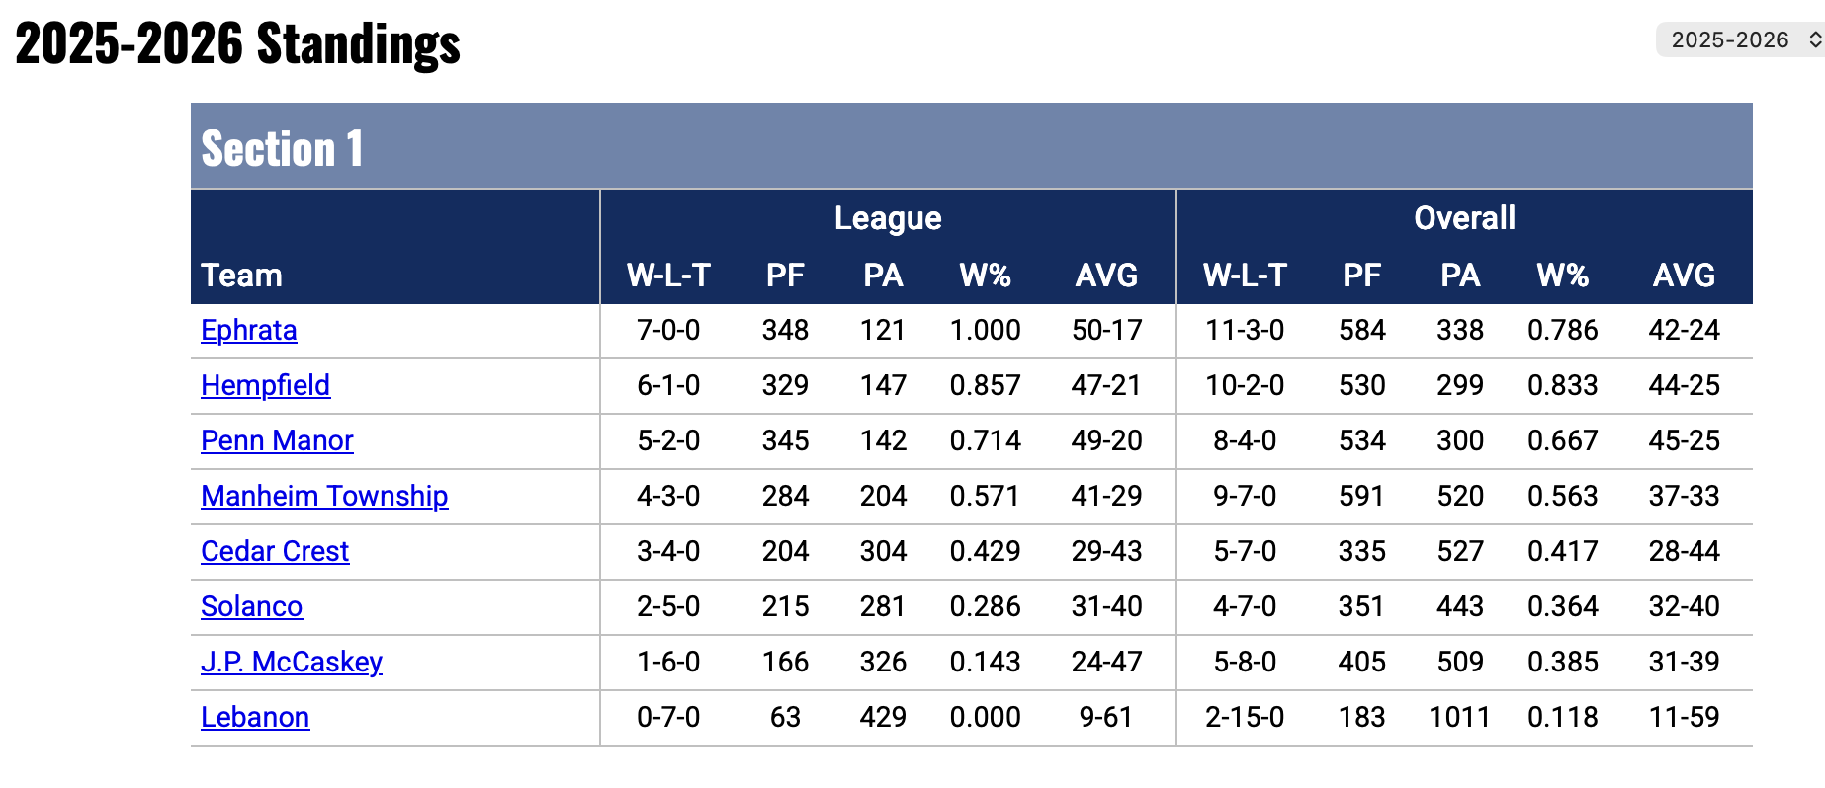
Task: Click the Overall PA column header
Action: [1460, 276]
